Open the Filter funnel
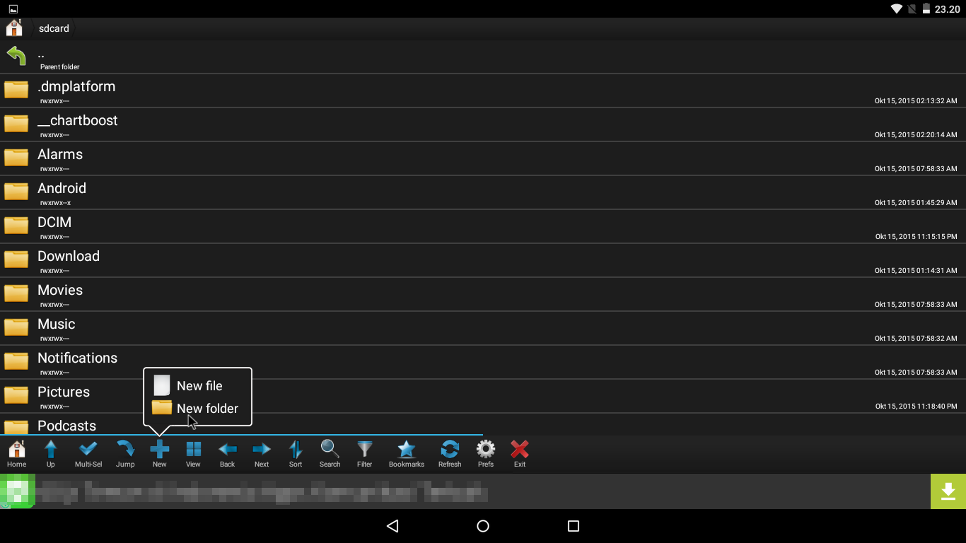Screen dimensions: 966x543 365,453
